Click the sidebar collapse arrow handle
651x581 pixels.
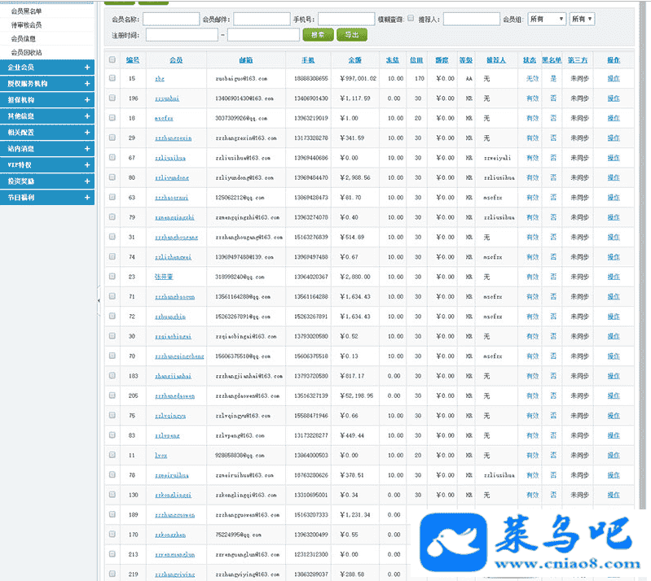(x=98, y=300)
